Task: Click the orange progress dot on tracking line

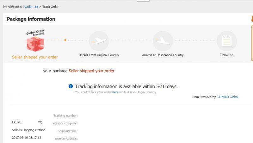Action: [x=65, y=40]
